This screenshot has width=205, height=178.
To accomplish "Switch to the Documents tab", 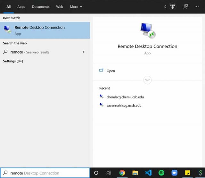I will pyautogui.click(x=41, y=7).
